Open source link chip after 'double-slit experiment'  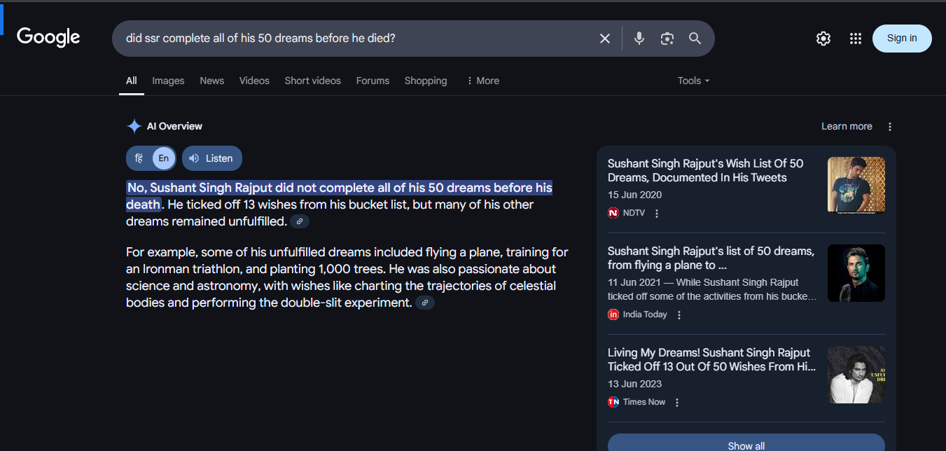(425, 303)
